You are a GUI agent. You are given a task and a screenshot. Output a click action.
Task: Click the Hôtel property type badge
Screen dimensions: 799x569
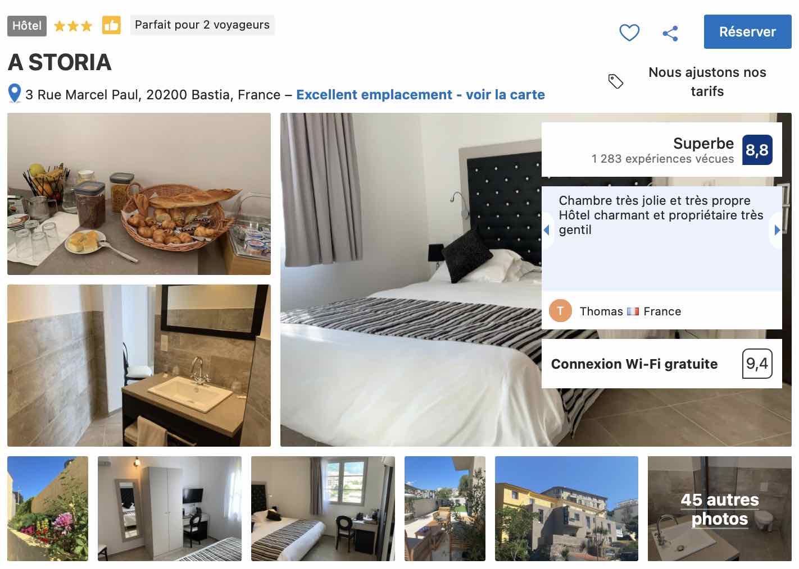coord(27,26)
